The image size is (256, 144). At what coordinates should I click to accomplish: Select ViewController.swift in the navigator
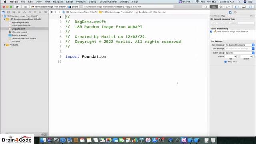point(21,26)
